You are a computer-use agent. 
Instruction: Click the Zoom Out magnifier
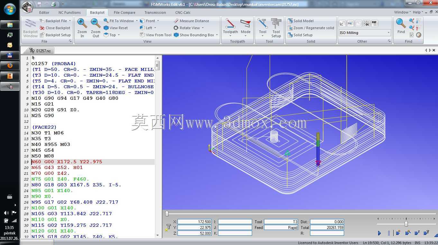(96, 28)
